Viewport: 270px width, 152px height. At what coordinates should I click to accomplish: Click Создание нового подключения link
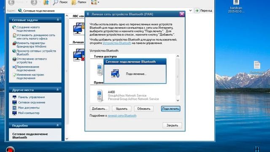click(28, 29)
